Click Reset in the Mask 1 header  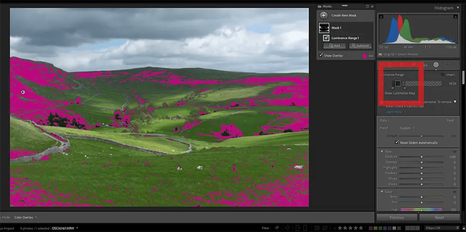(450, 121)
